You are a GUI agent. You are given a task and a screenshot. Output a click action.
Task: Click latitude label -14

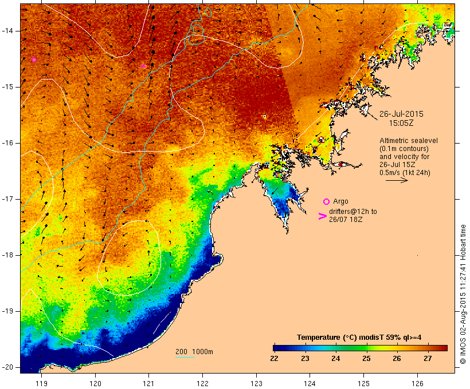point(7,31)
